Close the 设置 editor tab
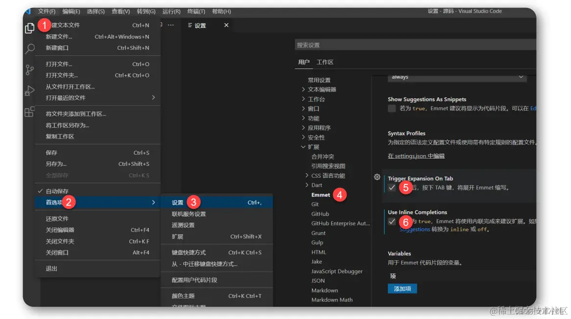Image resolution: width=571 pixels, height=319 pixels. [226, 25]
